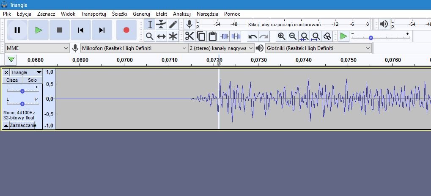Open the Analizuj menu
Viewport: 431px width, 196px height.
(x=182, y=14)
